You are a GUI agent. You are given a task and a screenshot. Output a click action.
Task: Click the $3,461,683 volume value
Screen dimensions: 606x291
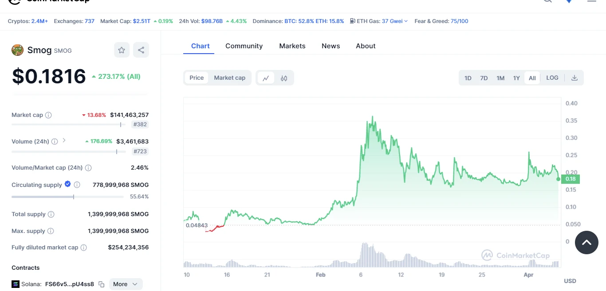(132, 142)
